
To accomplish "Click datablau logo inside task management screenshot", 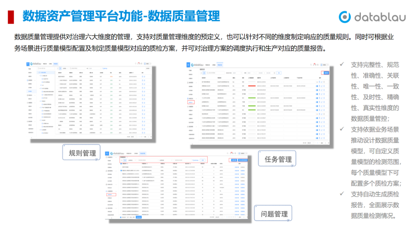I will (x=198, y=65).
